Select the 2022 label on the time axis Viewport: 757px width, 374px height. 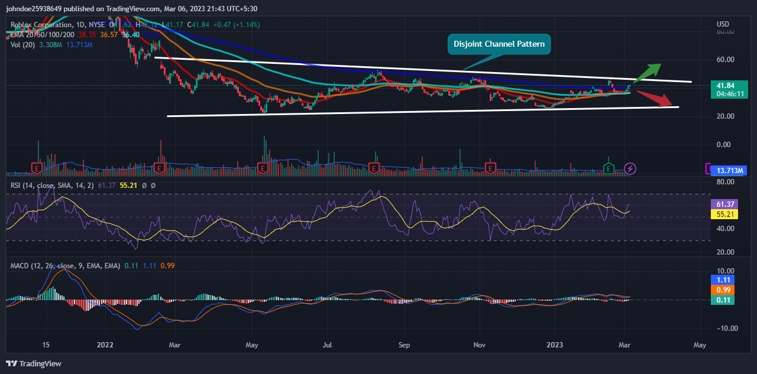click(x=105, y=344)
